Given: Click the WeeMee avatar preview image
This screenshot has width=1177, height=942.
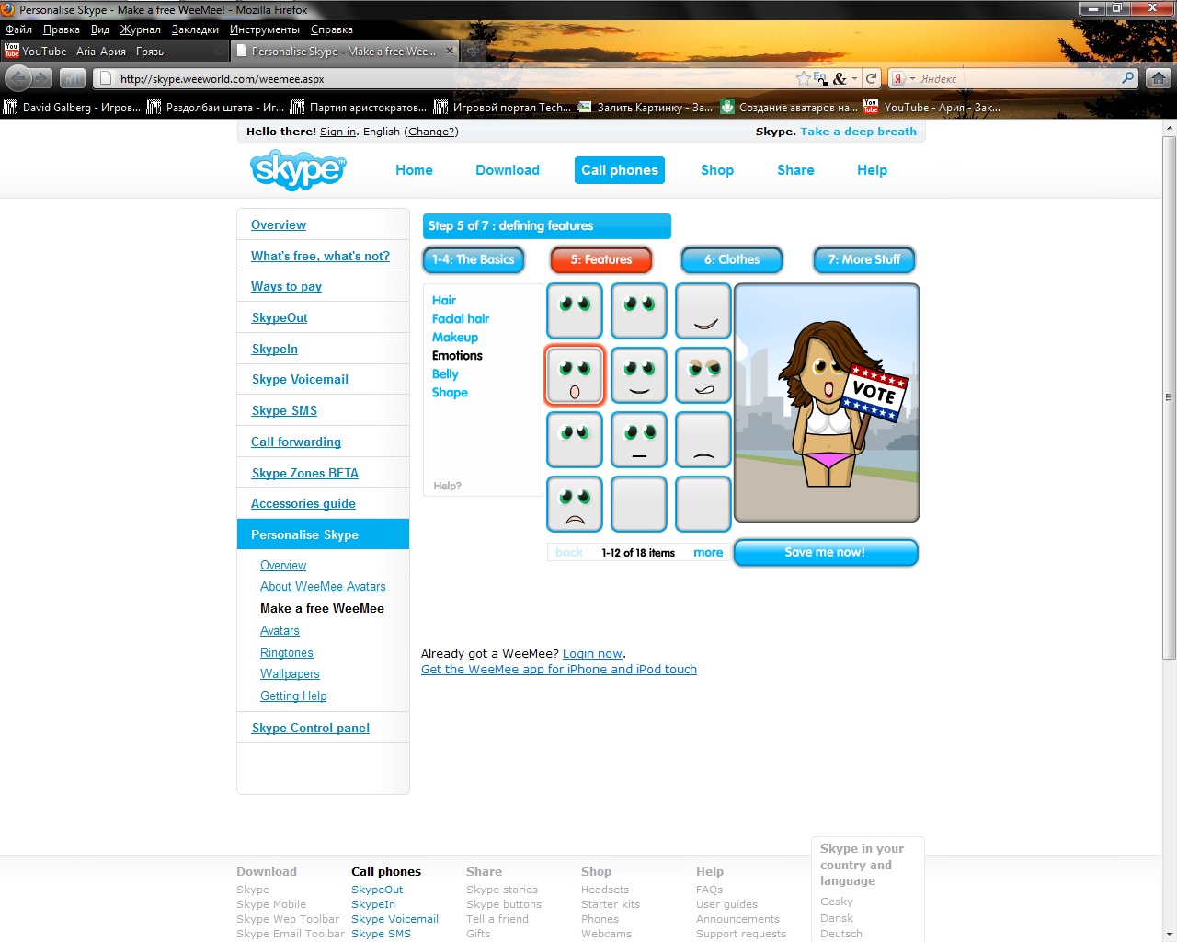Looking at the screenshot, I should click(x=827, y=403).
